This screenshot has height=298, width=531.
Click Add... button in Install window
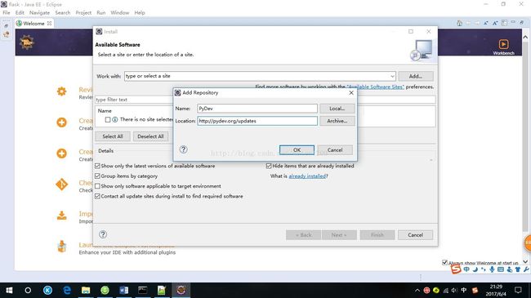416,76
